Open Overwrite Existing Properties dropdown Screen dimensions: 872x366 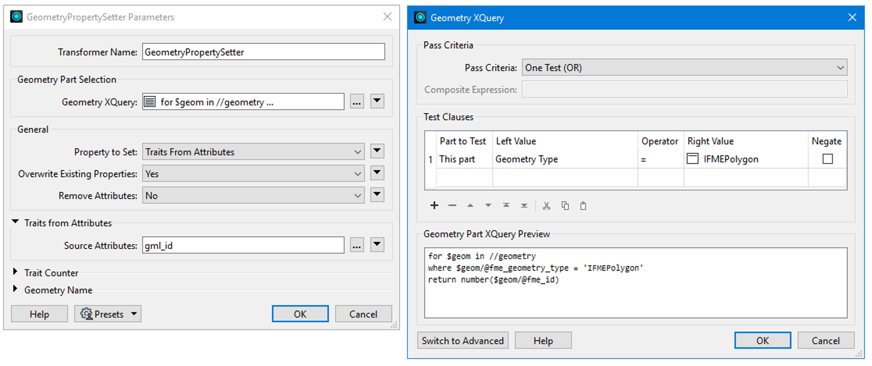click(253, 174)
